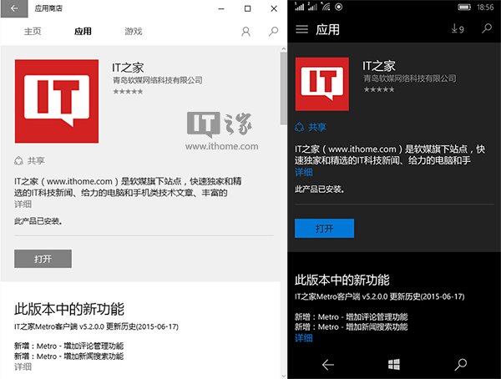Click IT之家 app logo in phone Store
The width and height of the screenshot is (501, 379).
pos(322,84)
